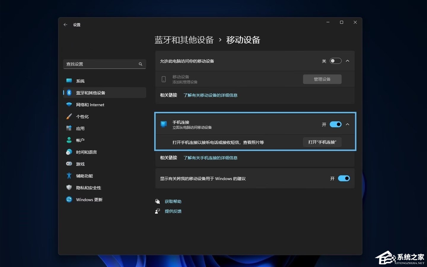Click the Bluetooth icon in sidebar
The height and width of the screenshot is (267, 427).
[69, 93]
